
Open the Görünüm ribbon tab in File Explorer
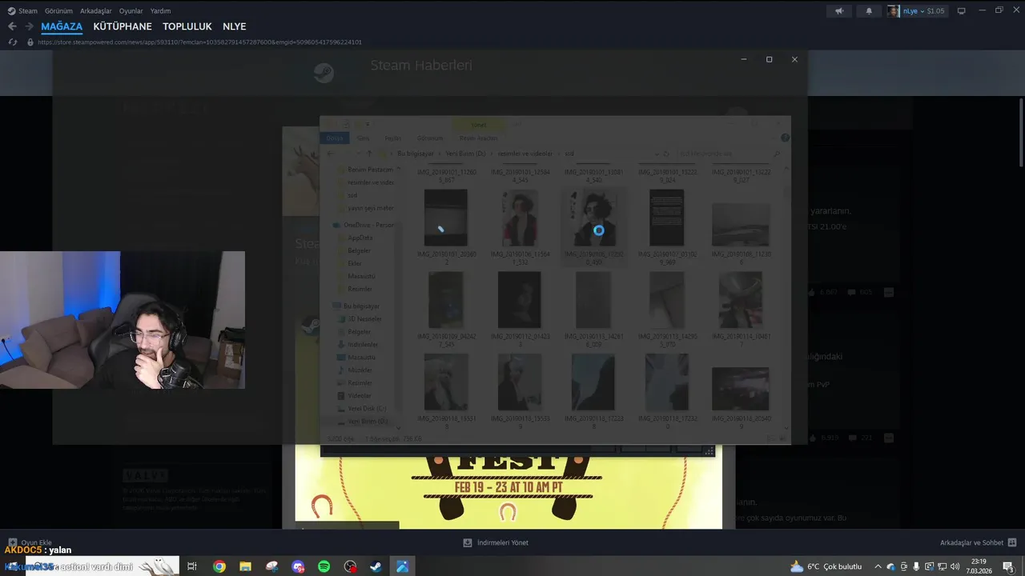click(430, 138)
